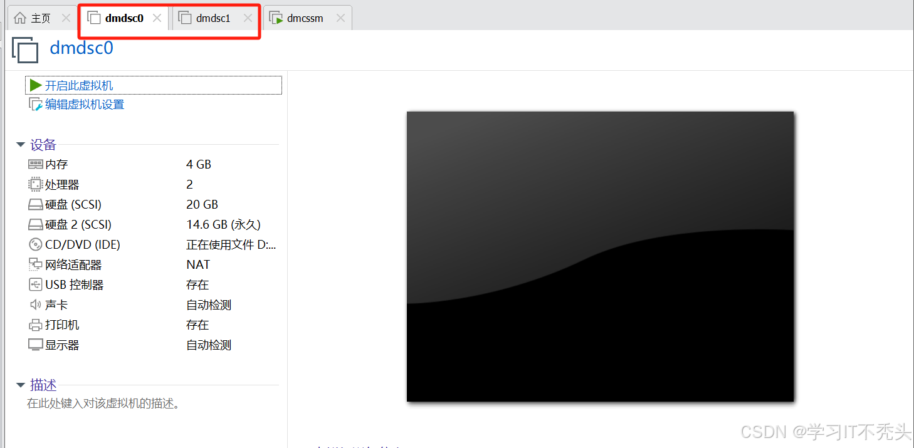Open 编辑虚拟机设置 link
914x448 pixels.
[85, 105]
